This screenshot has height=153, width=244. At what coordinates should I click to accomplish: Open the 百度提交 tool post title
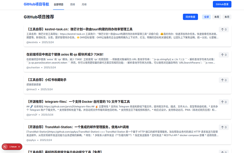[64, 152]
